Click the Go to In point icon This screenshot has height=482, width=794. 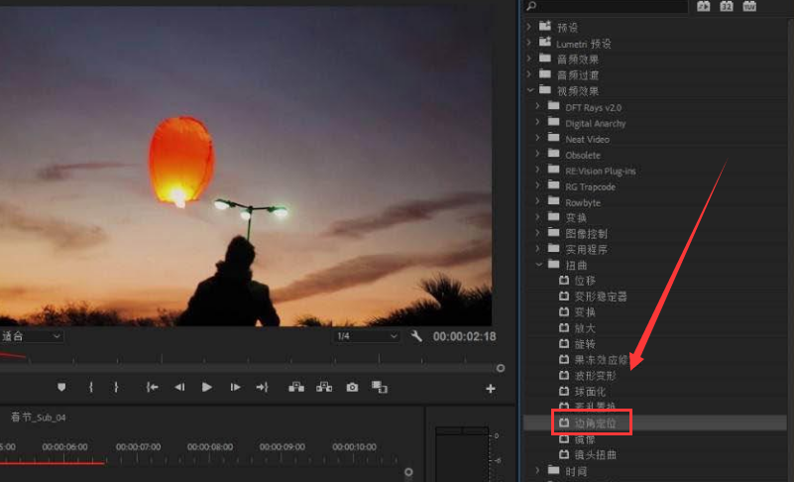pyautogui.click(x=152, y=387)
